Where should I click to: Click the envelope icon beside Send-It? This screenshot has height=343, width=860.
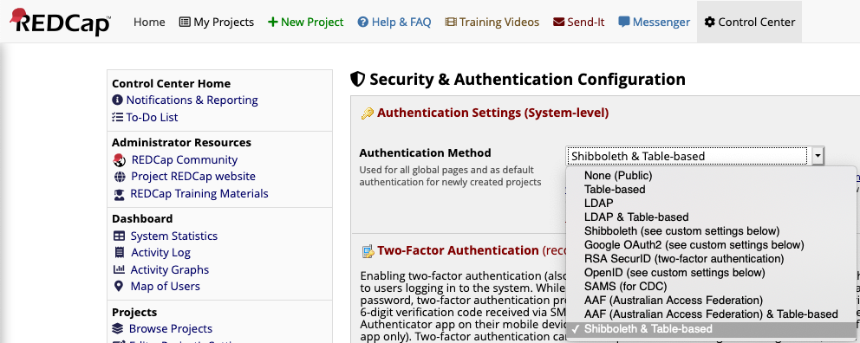tap(559, 22)
